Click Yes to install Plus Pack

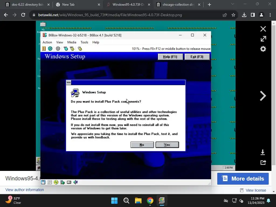pyautogui.click(x=167, y=145)
